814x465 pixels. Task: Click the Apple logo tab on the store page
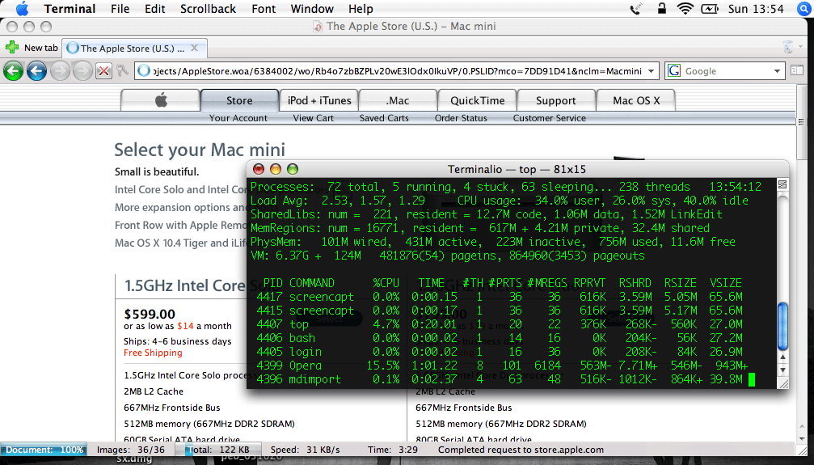click(160, 100)
